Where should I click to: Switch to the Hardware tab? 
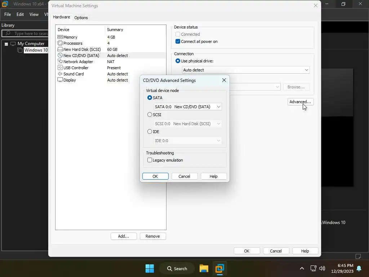[61, 17]
